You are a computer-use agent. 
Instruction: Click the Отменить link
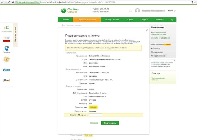click(x=94, y=123)
